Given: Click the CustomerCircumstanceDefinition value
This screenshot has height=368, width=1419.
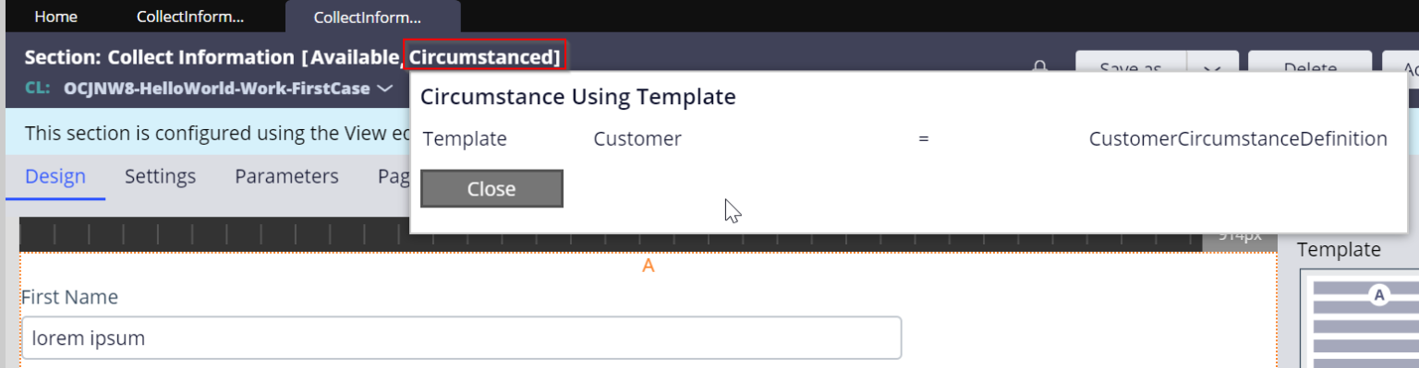Looking at the screenshot, I should (x=1238, y=139).
